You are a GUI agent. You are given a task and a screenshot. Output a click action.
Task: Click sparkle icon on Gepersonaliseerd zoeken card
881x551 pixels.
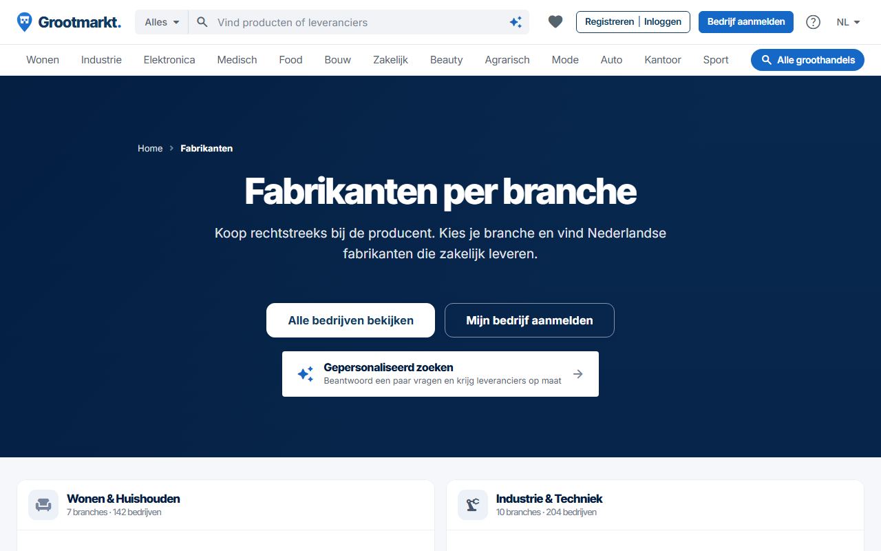[x=306, y=374]
